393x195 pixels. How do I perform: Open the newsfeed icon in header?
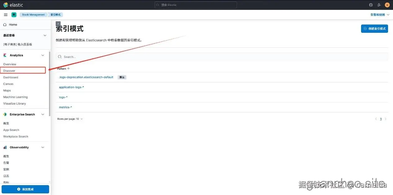coord(379,5)
